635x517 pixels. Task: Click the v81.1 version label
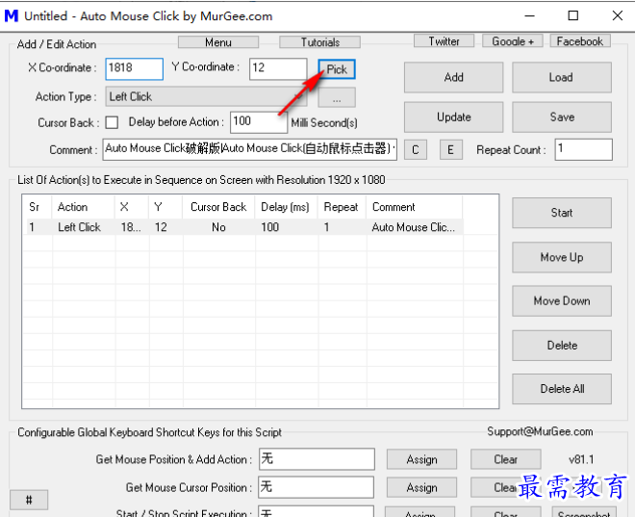click(x=581, y=459)
